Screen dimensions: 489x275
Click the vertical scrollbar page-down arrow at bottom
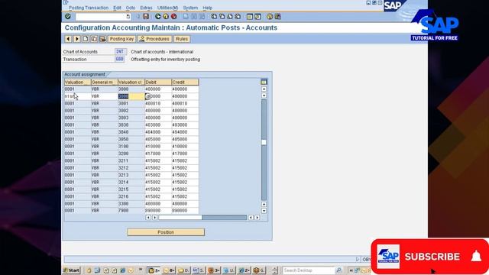tap(264, 211)
